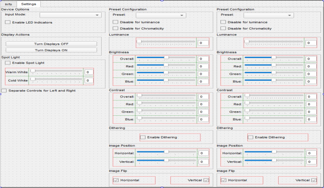
Task: Click Contrast Blue slider in right column
Action: coord(274,119)
